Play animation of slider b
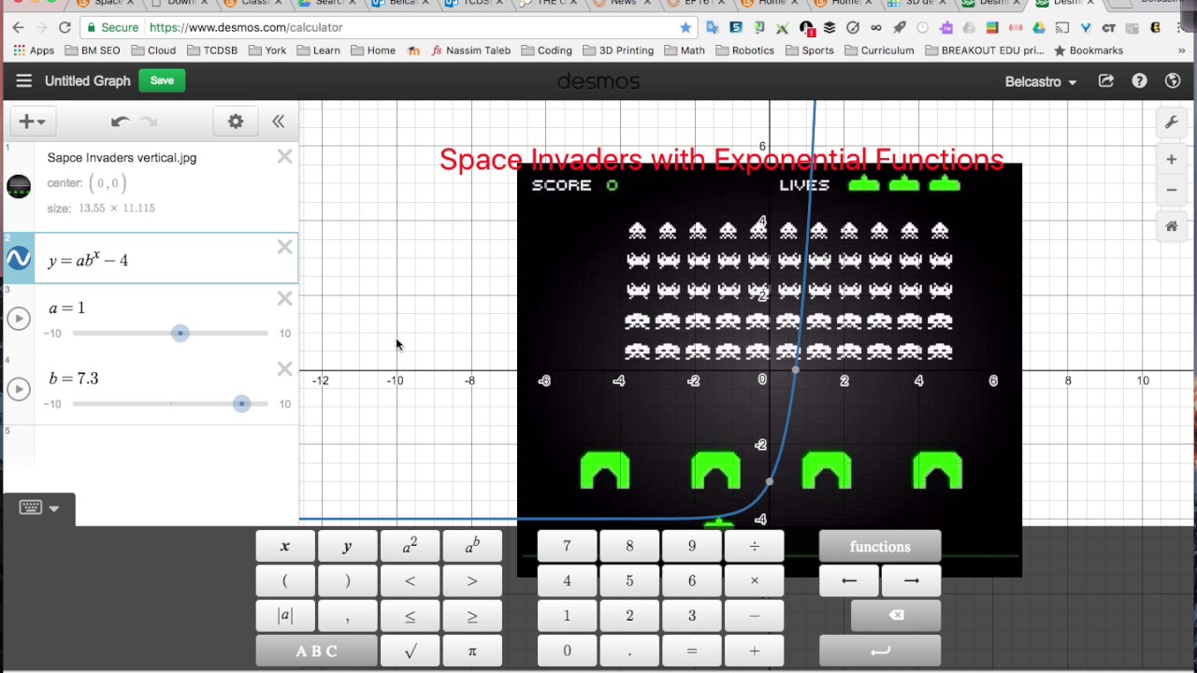Screen dimensions: 1197x673 point(19,389)
